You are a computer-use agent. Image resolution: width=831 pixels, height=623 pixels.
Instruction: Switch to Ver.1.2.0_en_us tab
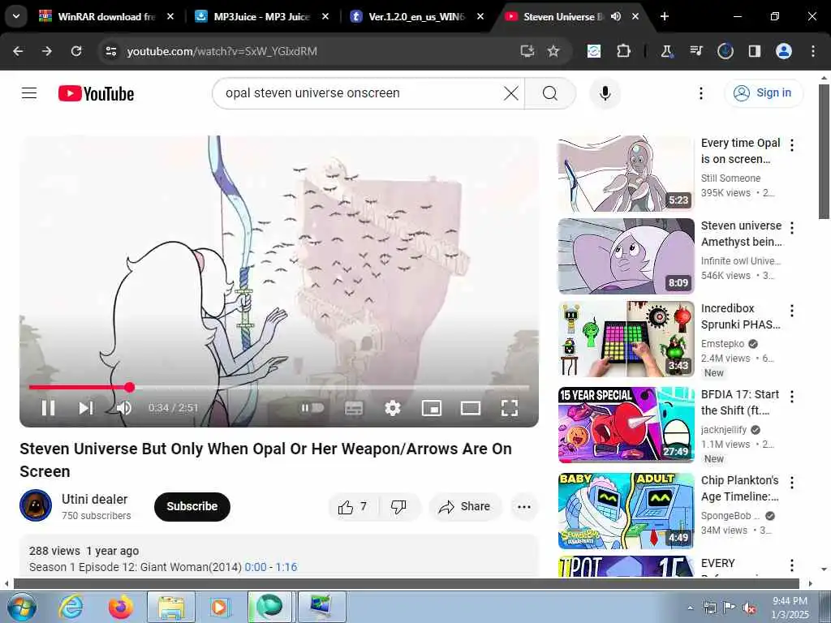point(417,16)
